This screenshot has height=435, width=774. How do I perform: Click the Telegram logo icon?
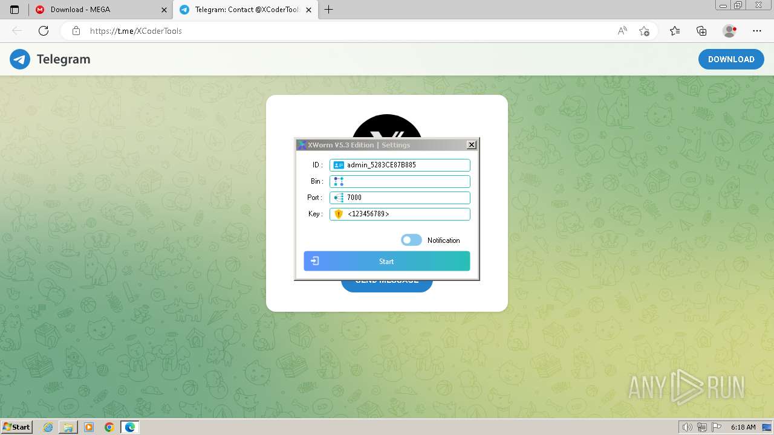pyautogui.click(x=20, y=59)
